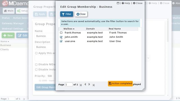Click Apply in Group Properties window
The image size is (180, 101).
pos(40,14)
